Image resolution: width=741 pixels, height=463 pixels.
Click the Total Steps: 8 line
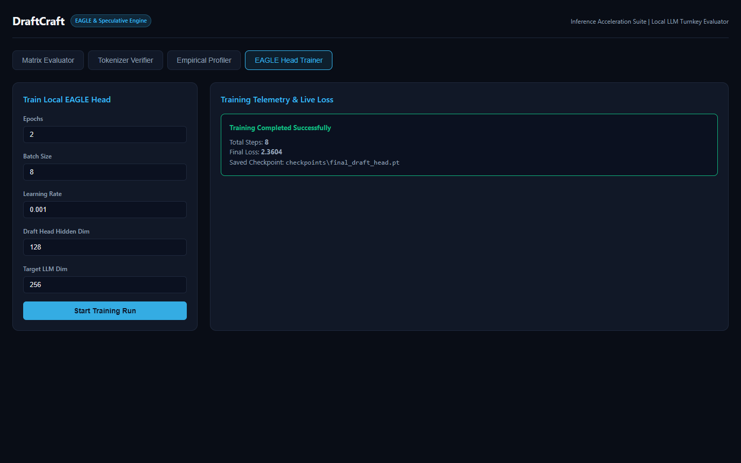tap(249, 142)
